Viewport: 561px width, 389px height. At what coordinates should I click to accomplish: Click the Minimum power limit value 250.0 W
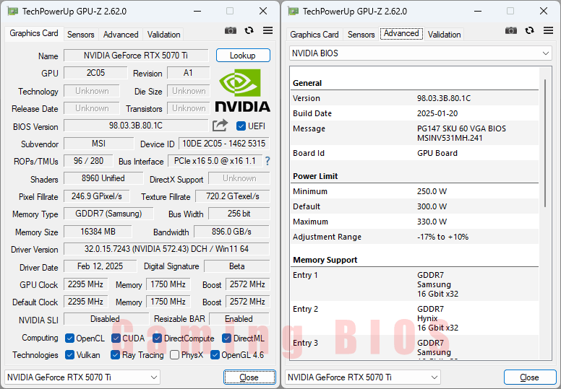pos(432,191)
